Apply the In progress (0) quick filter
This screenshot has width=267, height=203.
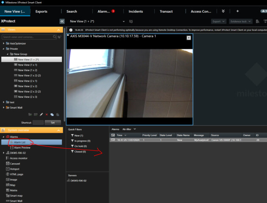point(82,141)
